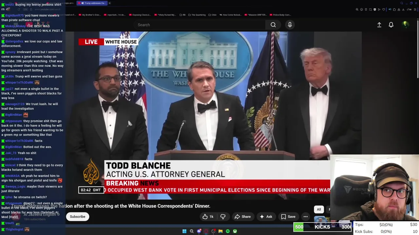Click the Share button under the video
Viewport: 419px width, 235px height.
[243, 217]
